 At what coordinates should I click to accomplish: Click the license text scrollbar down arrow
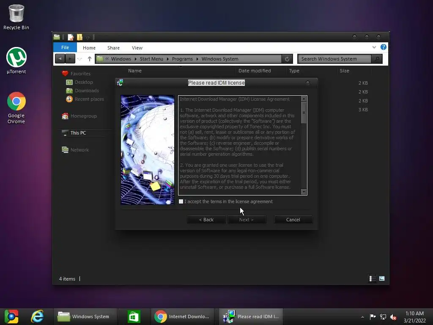(304, 192)
